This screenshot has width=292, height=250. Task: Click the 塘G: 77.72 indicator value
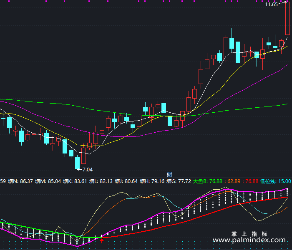pyautogui.click(x=179, y=181)
